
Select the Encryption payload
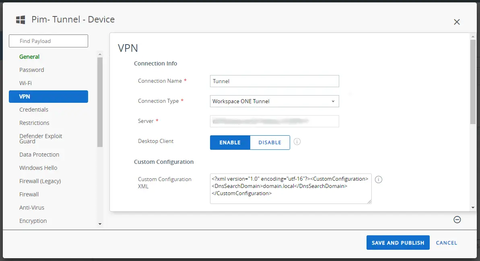(x=33, y=221)
